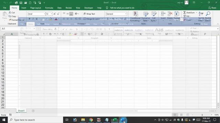Switch to Page Break Preview in status bar

click(188, 115)
